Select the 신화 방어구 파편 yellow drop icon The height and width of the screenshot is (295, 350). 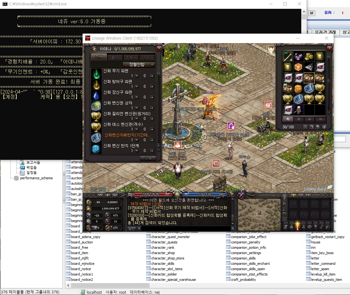(96, 85)
